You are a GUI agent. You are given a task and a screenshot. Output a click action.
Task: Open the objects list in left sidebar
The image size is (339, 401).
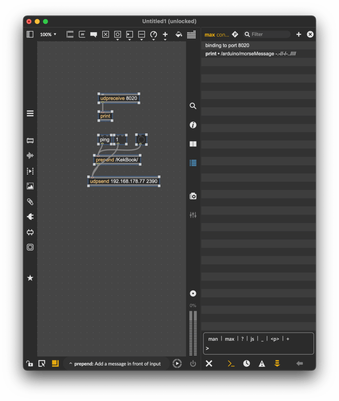pos(30,113)
